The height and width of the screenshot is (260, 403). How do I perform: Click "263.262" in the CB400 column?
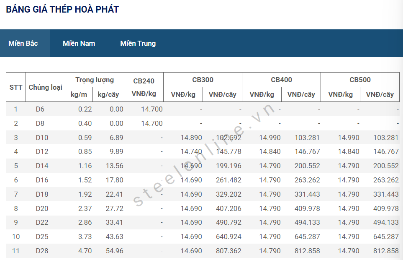[308, 180]
